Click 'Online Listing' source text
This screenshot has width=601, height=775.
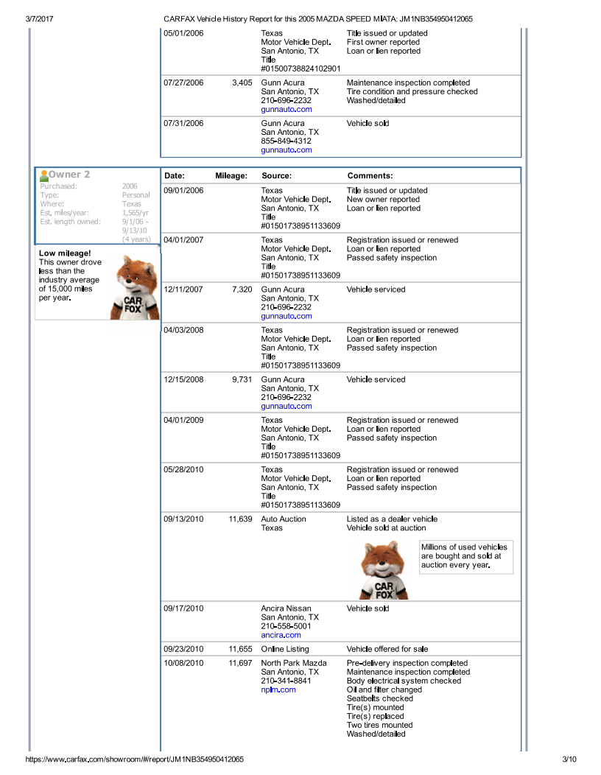tap(285, 648)
